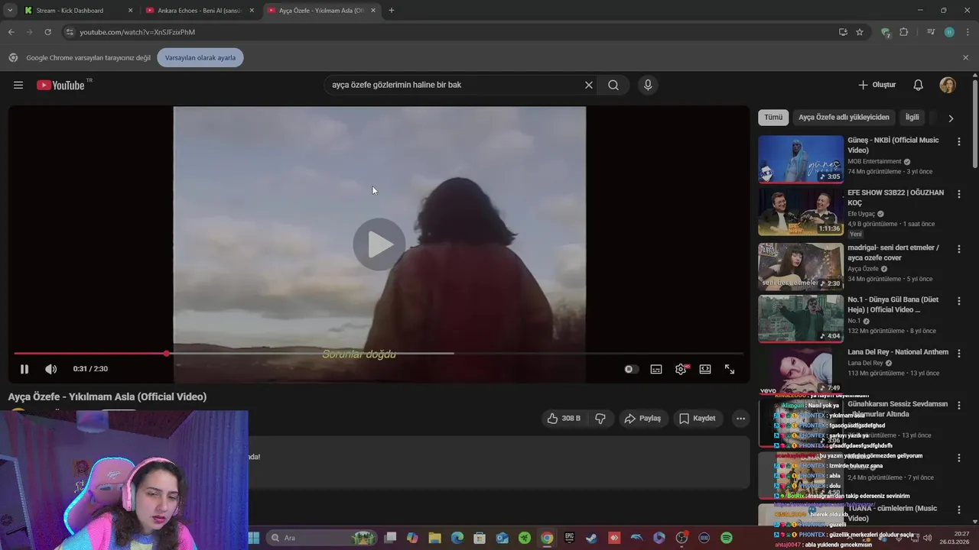This screenshot has height=550, width=979.
Task: Click Varsayılan olarak ayarla button
Action: tap(200, 57)
